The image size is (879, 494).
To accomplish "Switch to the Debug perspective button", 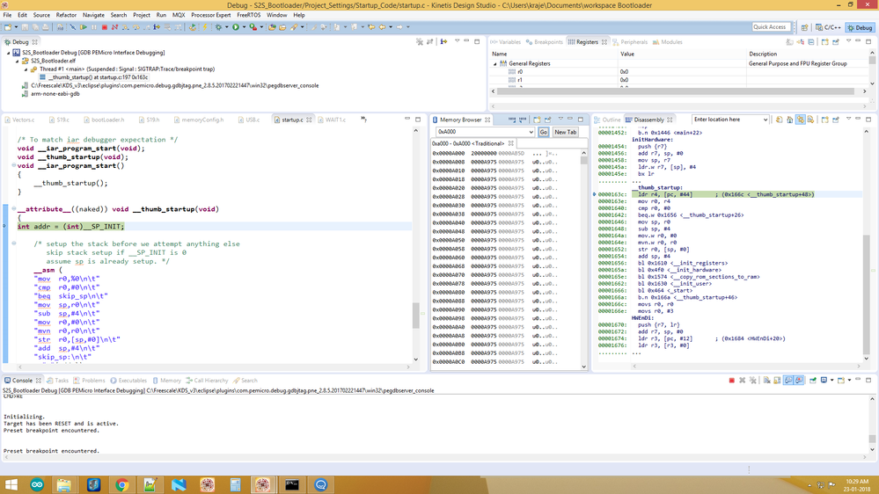I will point(859,27).
